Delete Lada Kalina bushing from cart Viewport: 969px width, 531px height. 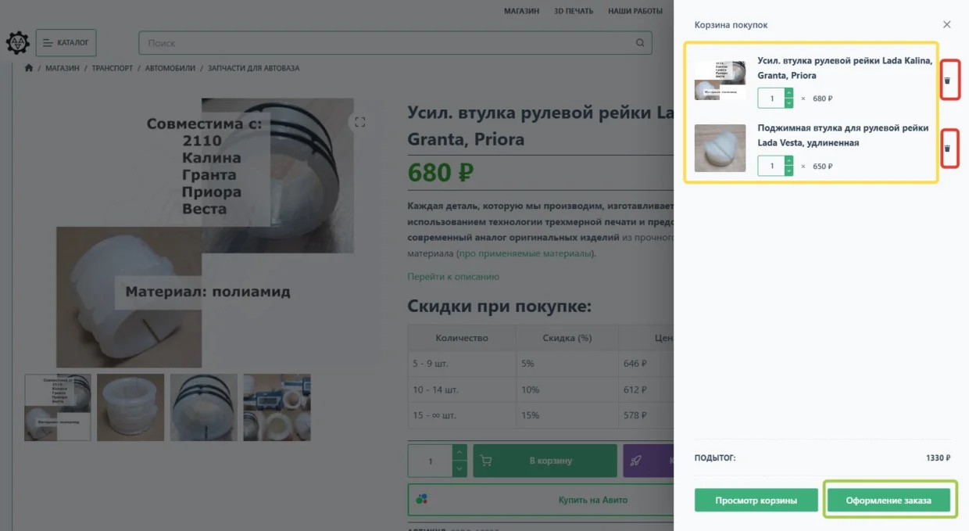947,81
